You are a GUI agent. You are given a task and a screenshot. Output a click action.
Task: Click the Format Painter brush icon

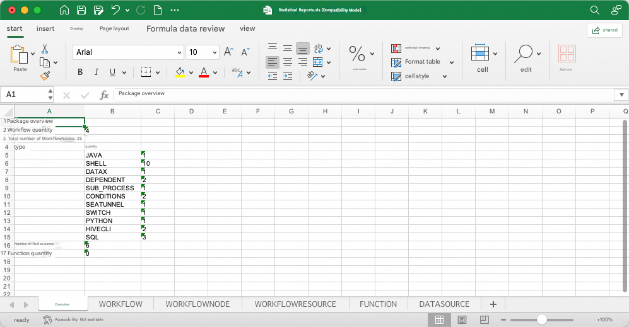[45, 76]
